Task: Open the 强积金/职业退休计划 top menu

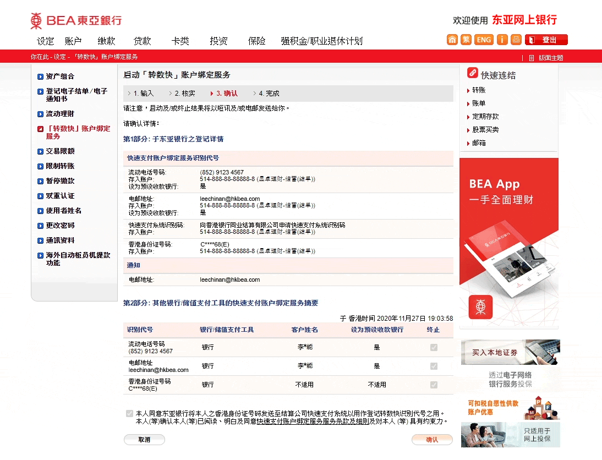Action: 322,41
